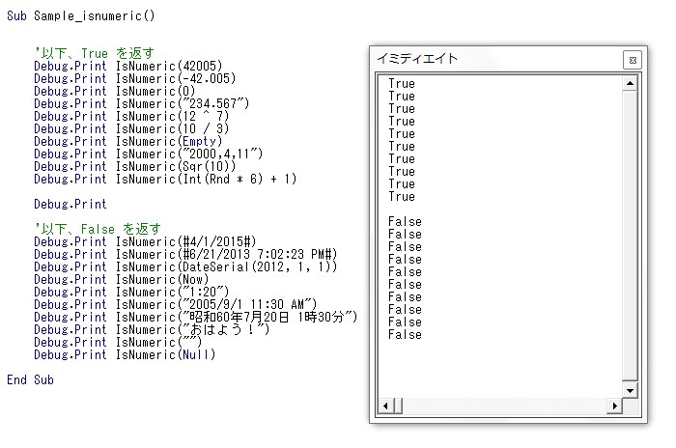Screen dimensions: 676x448
Task: Click the IsNumeric(Now) line
Action: click(122, 279)
